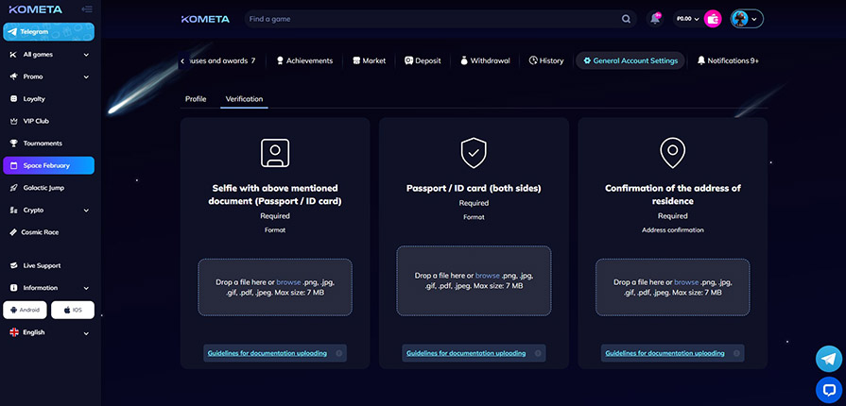Open the floating live chat button
Image resolution: width=846 pixels, height=406 pixels.
click(829, 389)
